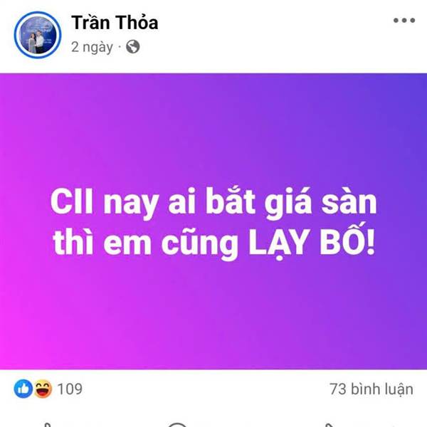Click the purple gradient post background
This screenshot has width=427, height=427.
(213, 313)
